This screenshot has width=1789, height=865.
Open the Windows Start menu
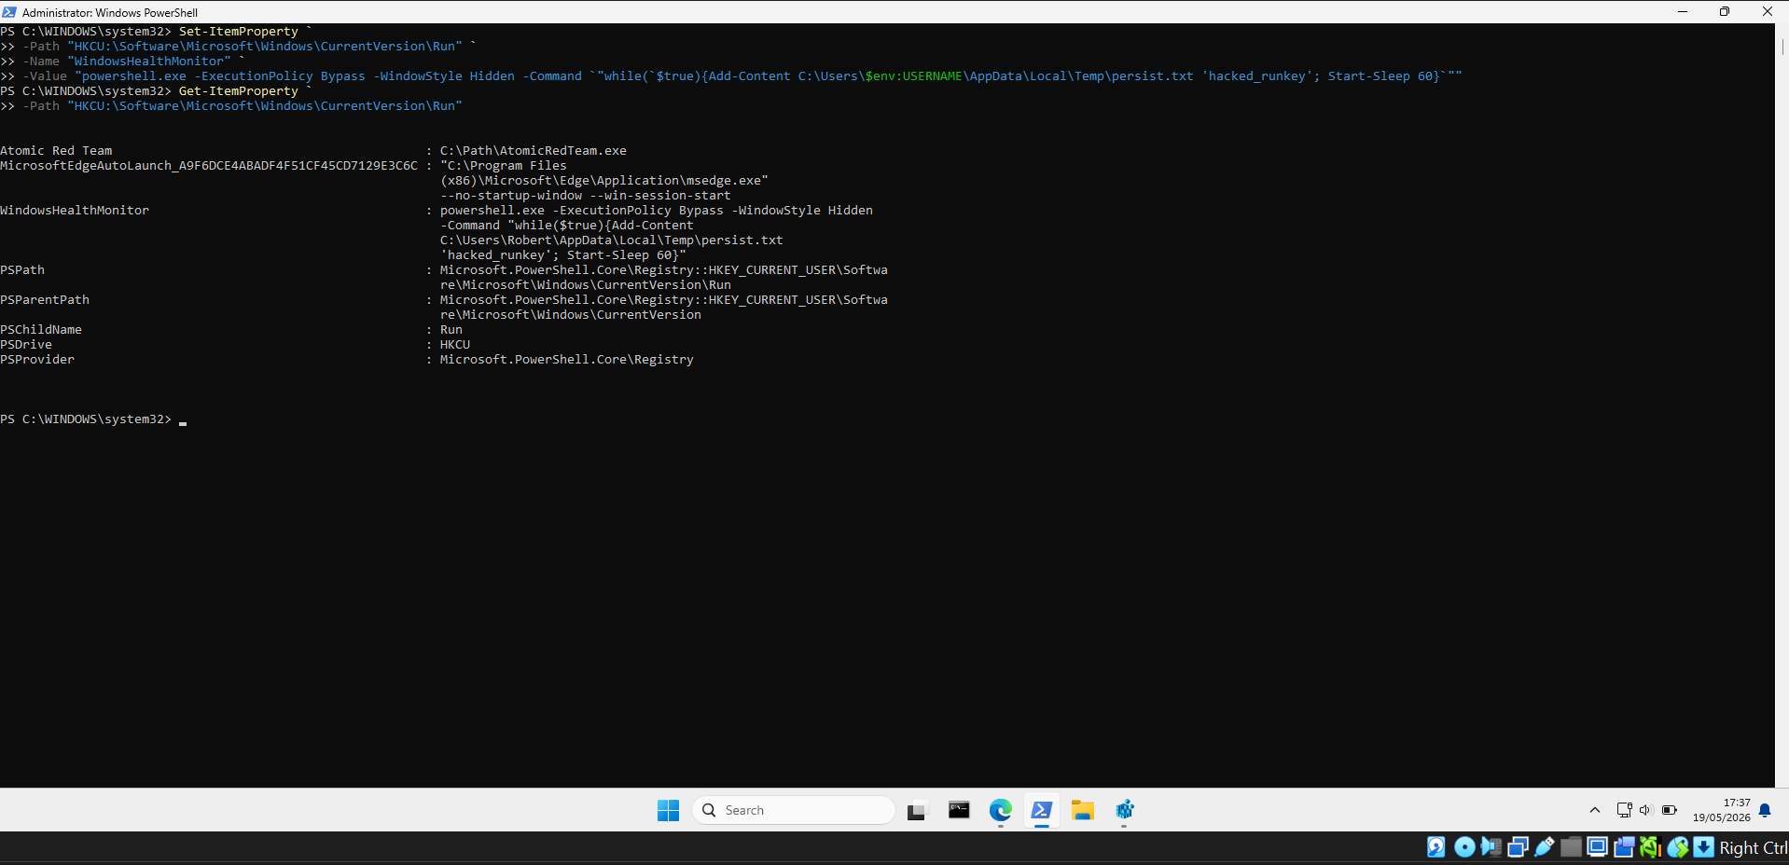click(668, 810)
